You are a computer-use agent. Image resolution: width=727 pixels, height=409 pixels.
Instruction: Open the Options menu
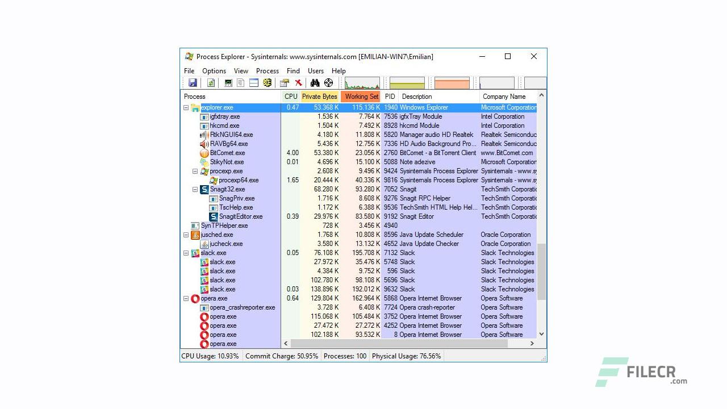pyautogui.click(x=214, y=71)
